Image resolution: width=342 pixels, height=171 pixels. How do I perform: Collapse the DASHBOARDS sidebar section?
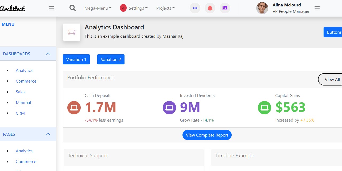tap(48, 54)
